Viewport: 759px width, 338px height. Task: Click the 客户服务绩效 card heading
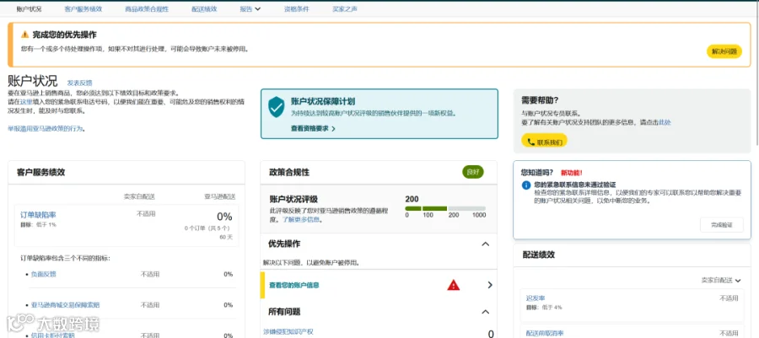coord(41,172)
